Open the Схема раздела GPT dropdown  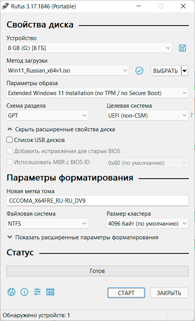(x=47, y=116)
